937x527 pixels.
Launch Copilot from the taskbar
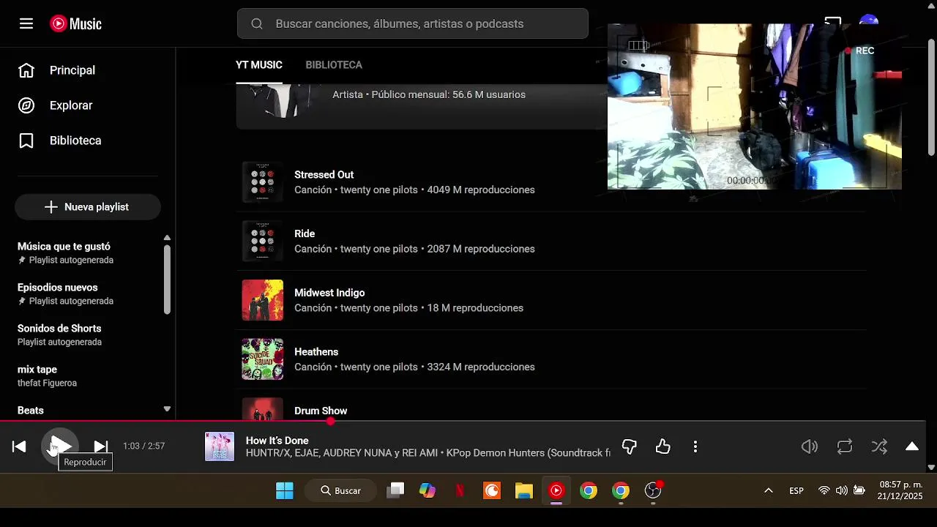click(428, 490)
